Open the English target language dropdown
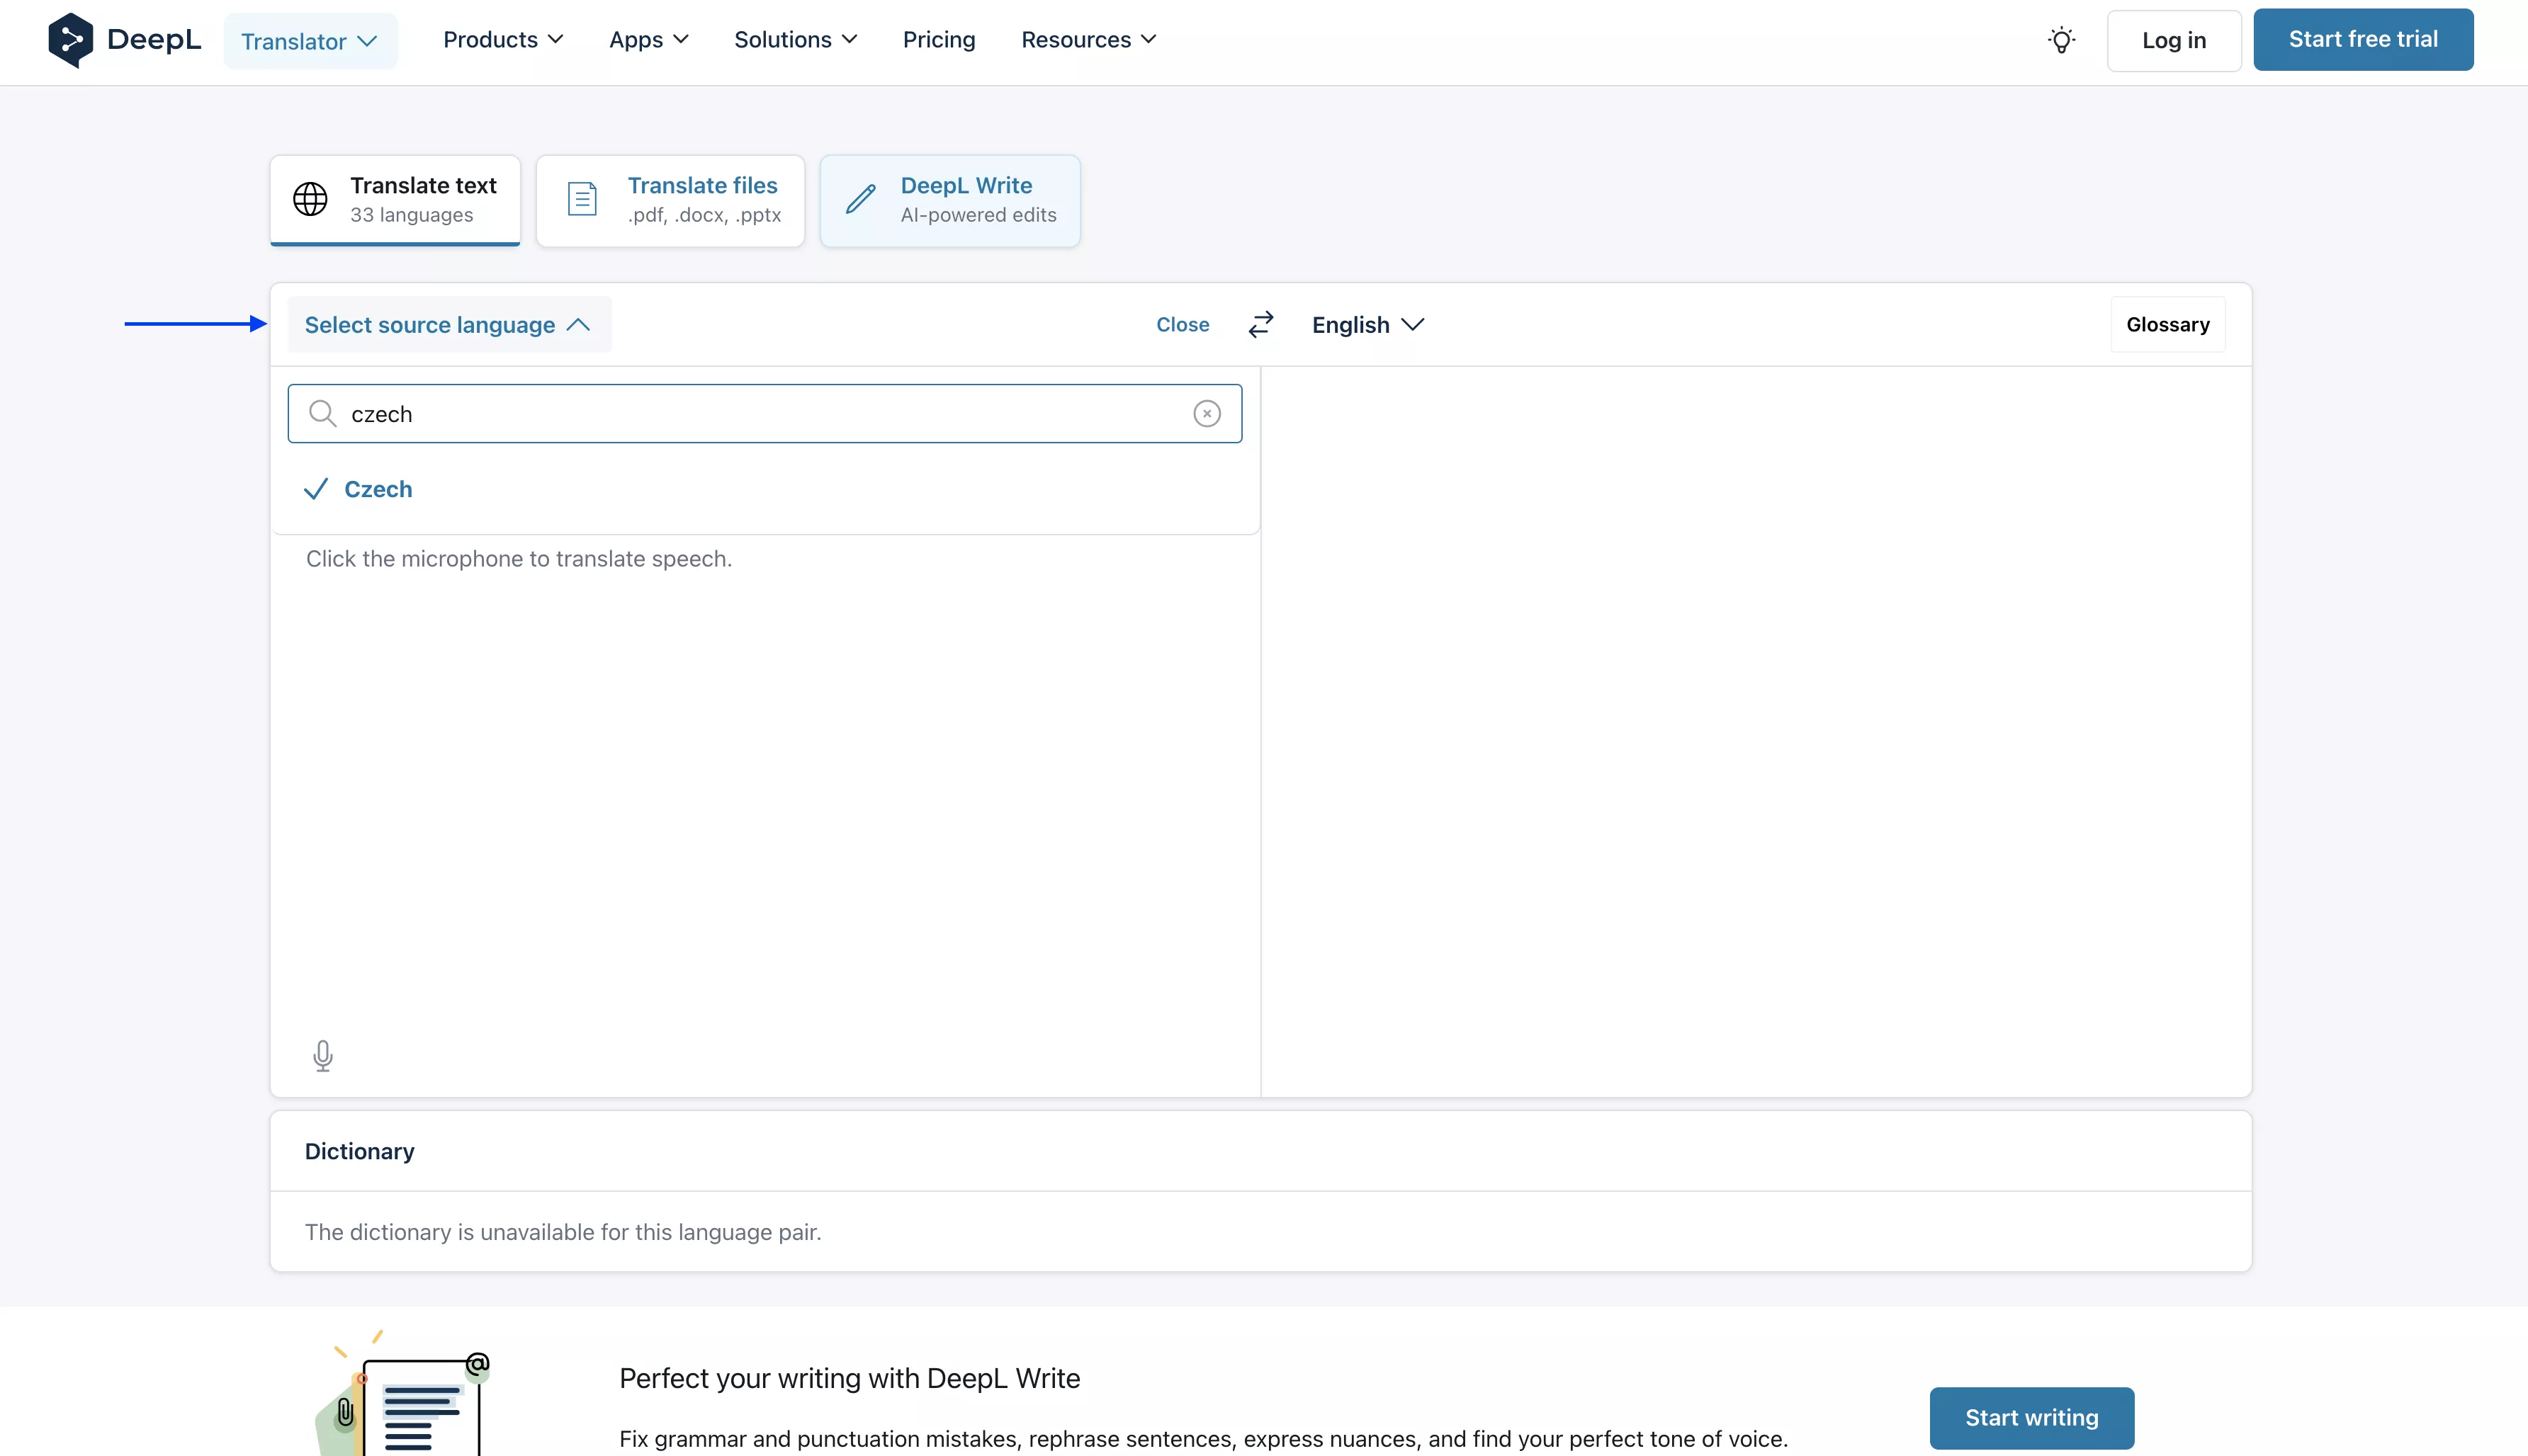Screen dimensions: 2528x1456 [x=1365, y=324]
